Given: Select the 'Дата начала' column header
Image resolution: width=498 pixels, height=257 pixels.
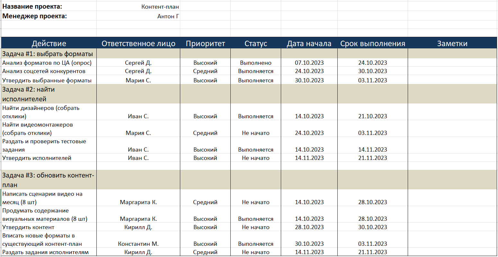Looking at the screenshot, I should pyautogui.click(x=309, y=44).
